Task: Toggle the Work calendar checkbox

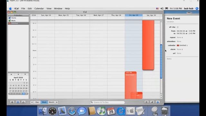Action: (9, 21)
